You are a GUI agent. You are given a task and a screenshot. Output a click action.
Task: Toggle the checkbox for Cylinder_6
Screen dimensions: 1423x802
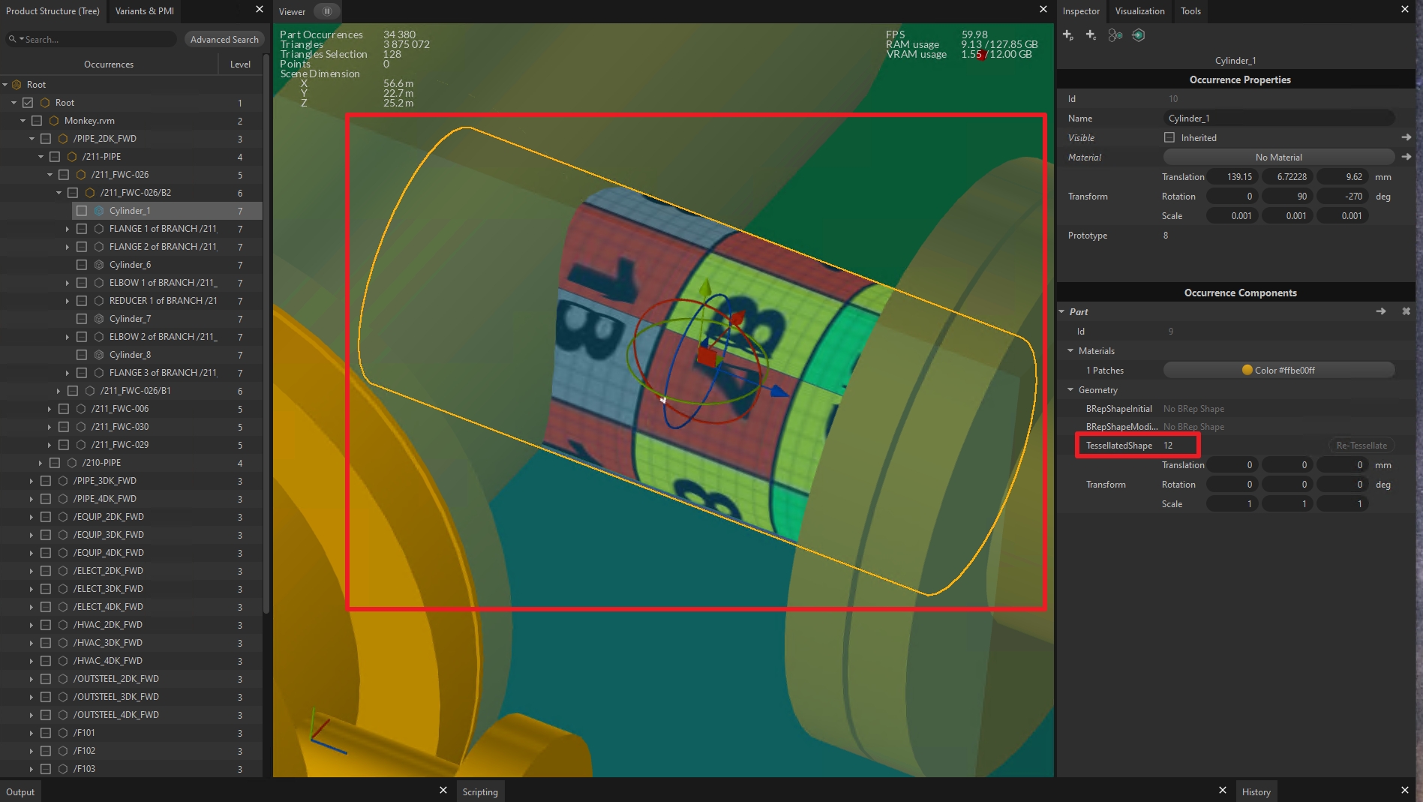point(82,265)
